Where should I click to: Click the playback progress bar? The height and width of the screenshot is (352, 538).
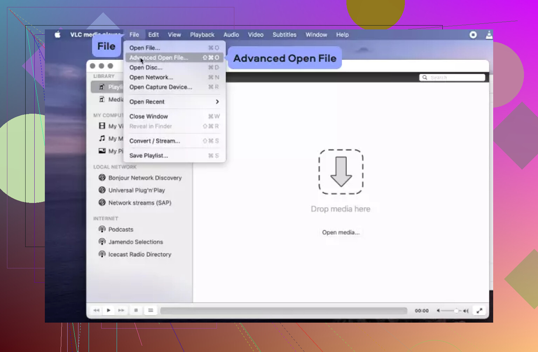(x=284, y=311)
